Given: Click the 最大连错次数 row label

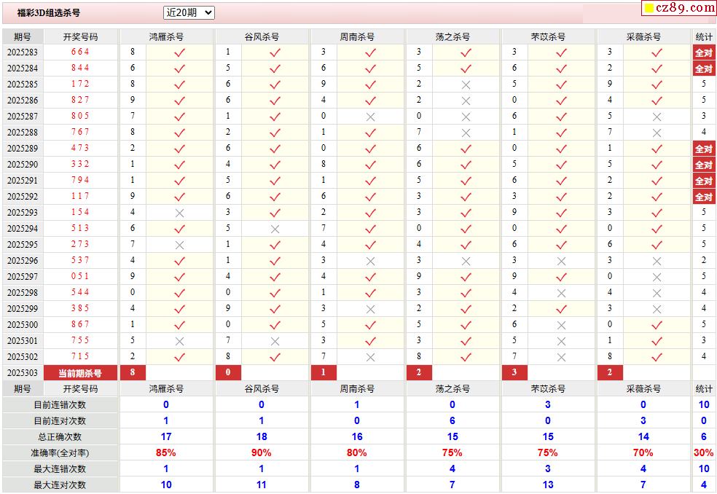Looking at the screenshot, I should coord(60,468).
